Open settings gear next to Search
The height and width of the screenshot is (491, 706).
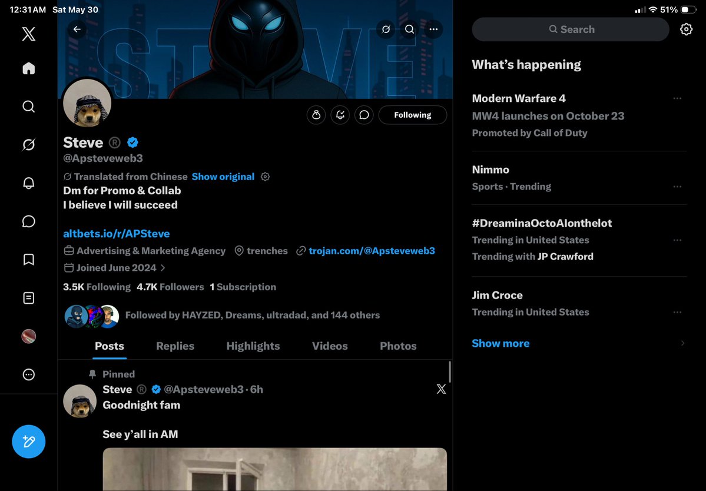[686, 29]
